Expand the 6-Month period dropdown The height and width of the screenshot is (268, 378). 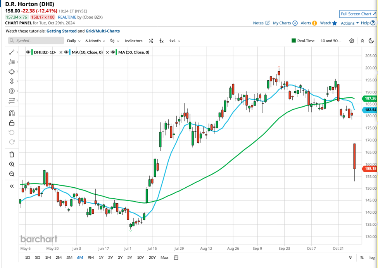[x=95, y=41]
